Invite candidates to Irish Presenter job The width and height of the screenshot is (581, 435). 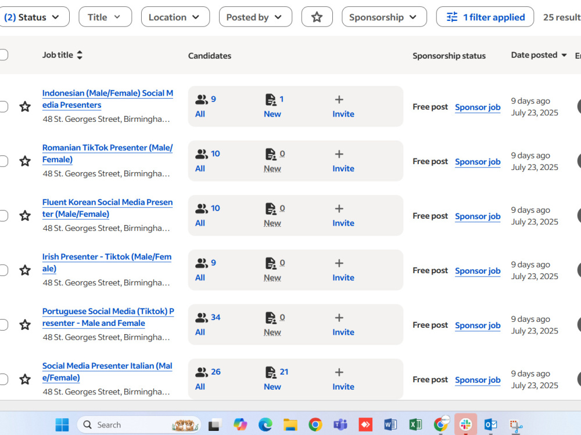point(343,270)
